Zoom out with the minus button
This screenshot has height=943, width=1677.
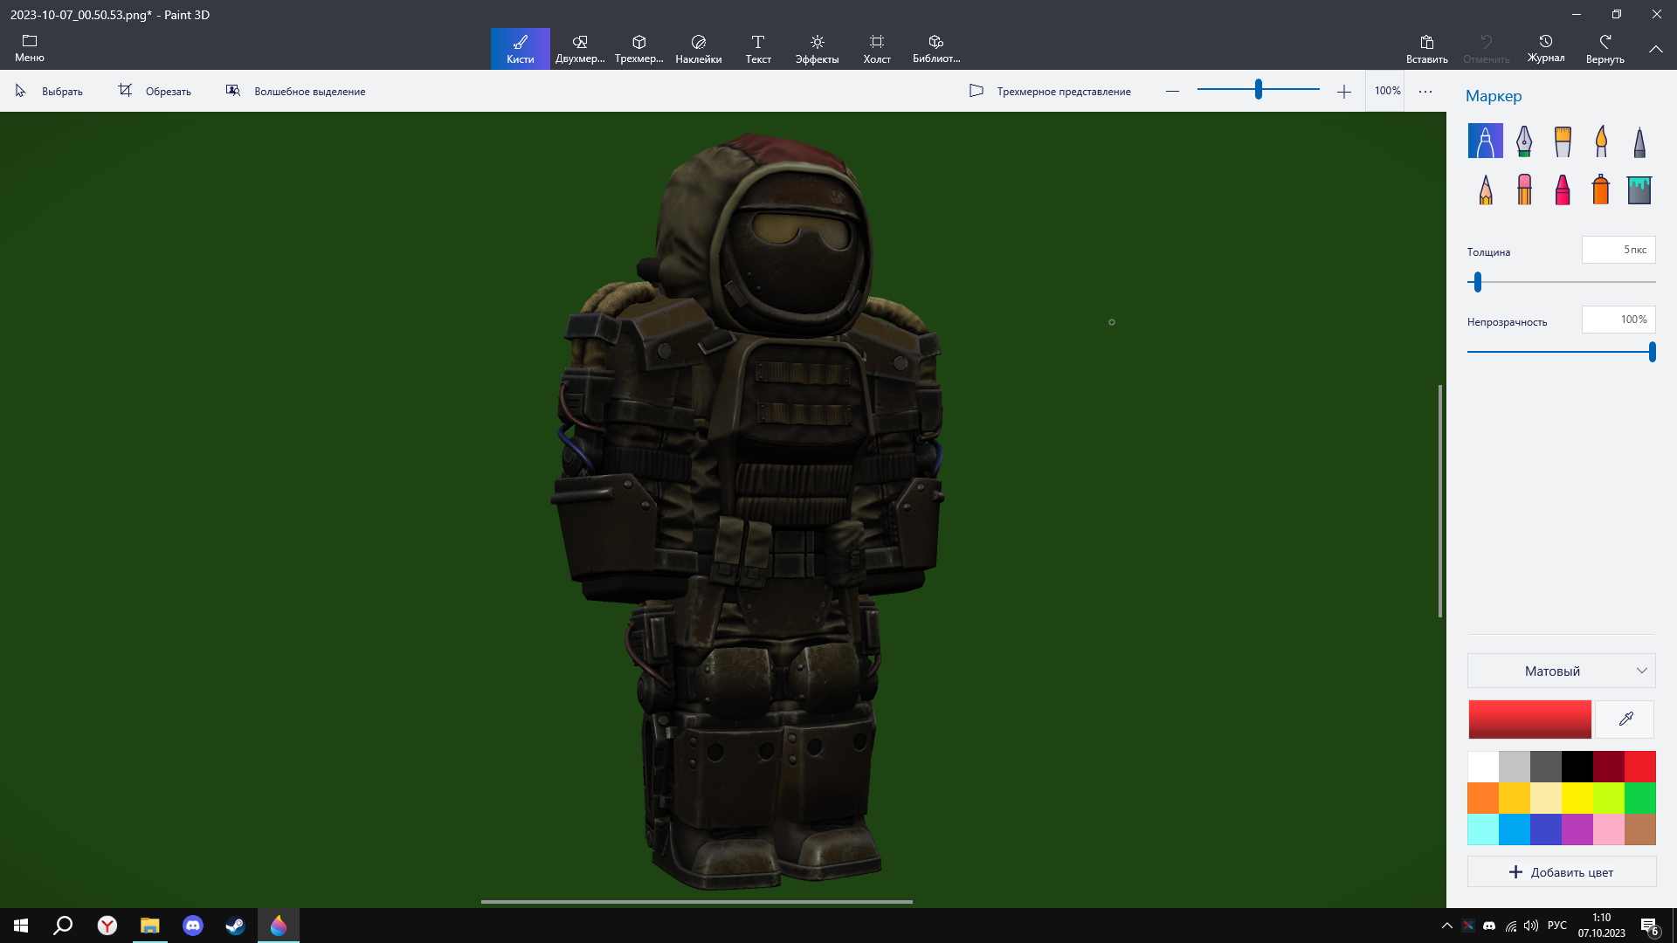point(1172,91)
